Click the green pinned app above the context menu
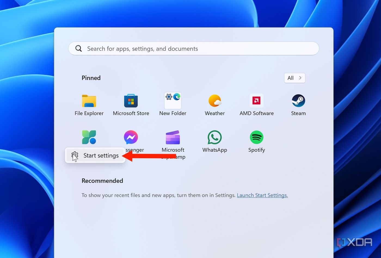Image resolution: width=381 pixels, height=258 pixels. coord(89,137)
